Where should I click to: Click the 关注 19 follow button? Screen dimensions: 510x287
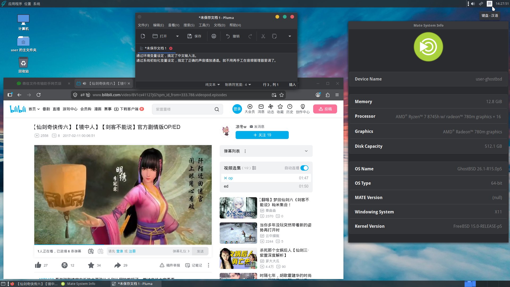click(262, 135)
